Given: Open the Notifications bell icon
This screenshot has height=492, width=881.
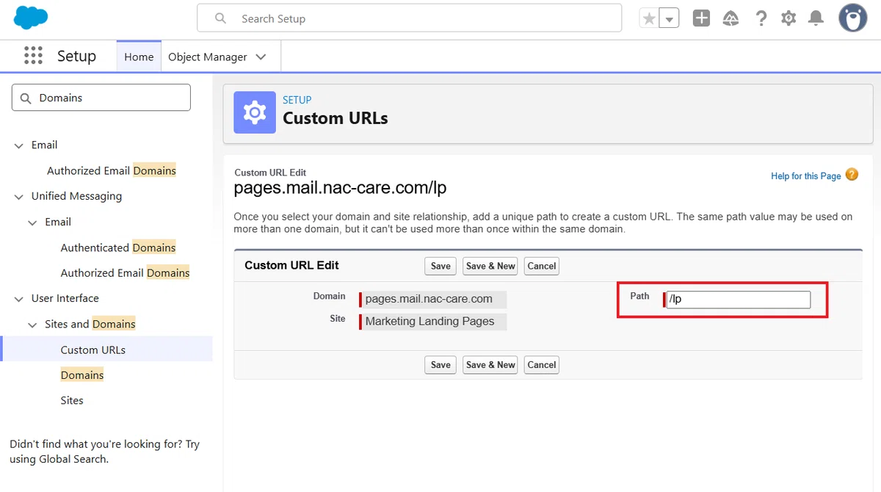Looking at the screenshot, I should [x=816, y=18].
